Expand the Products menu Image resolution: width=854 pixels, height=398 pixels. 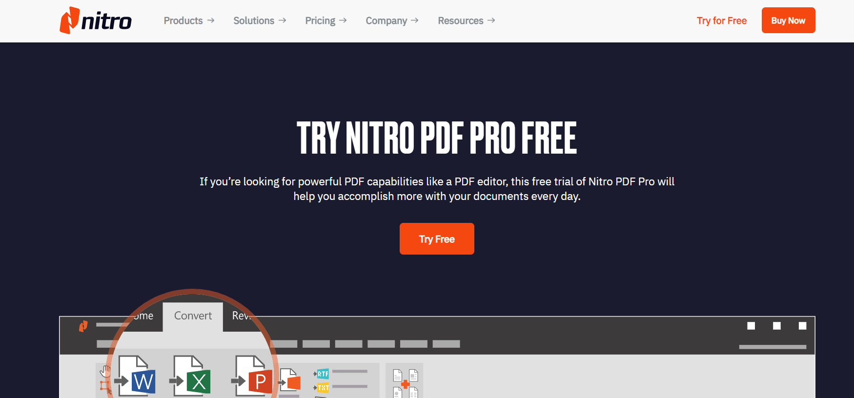[x=189, y=20]
